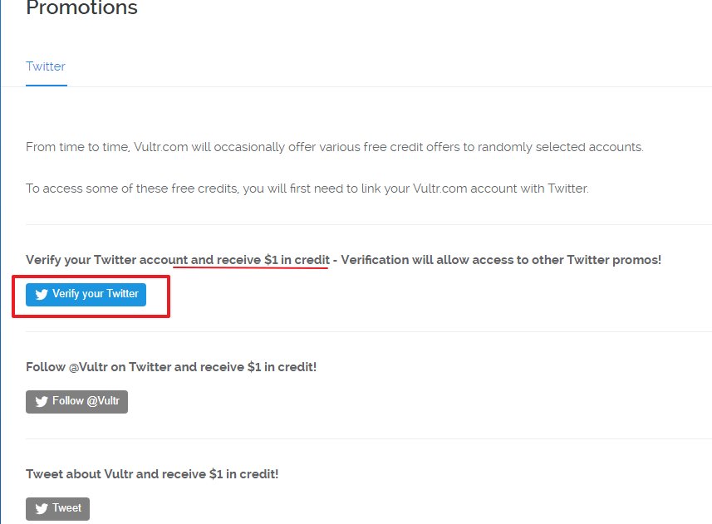Click the blue Verify your Twitter button

tap(86, 295)
